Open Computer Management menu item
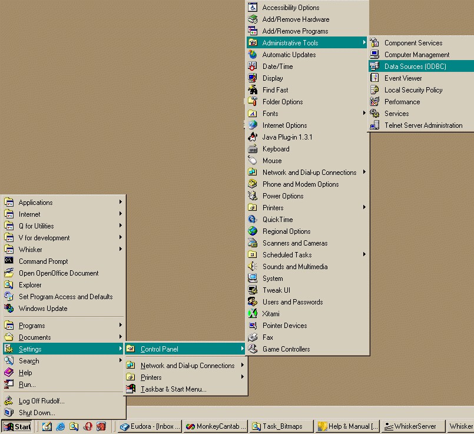The height and width of the screenshot is (434, 474). (x=421, y=54)
